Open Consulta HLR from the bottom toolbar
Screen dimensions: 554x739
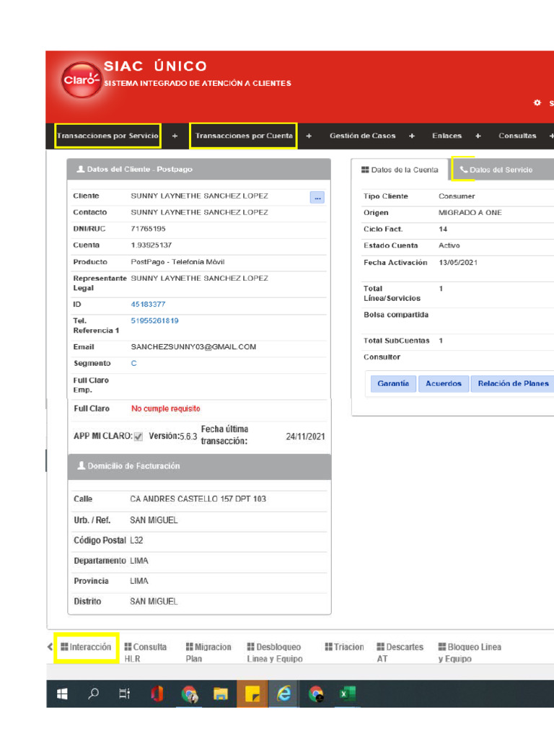click(x=145, y=652)
